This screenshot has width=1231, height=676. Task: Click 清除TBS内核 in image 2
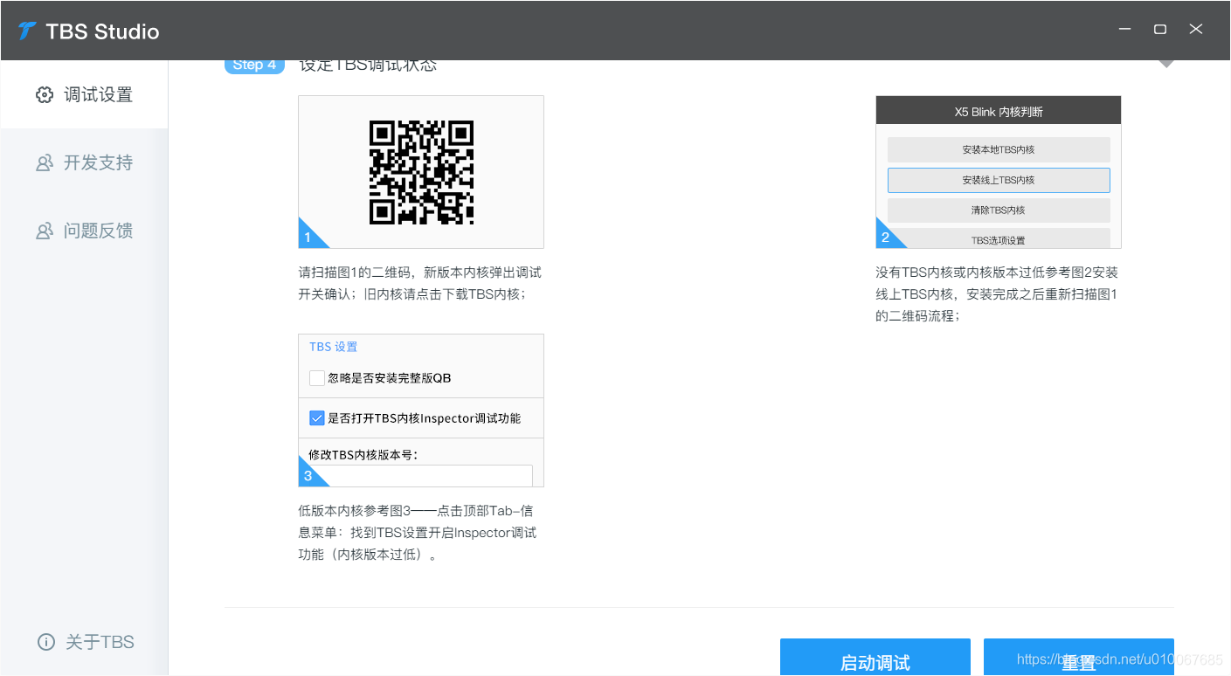tap(999, 210)
